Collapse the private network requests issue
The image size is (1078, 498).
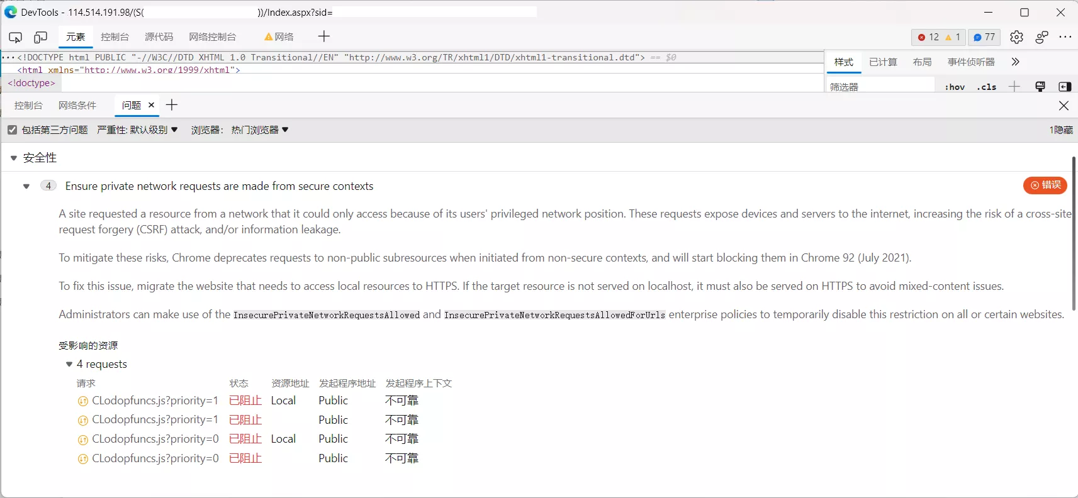[x=26, y=186]
